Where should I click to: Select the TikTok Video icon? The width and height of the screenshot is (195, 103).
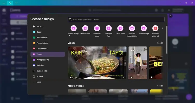pyautogui.click(x=120, y=28)
